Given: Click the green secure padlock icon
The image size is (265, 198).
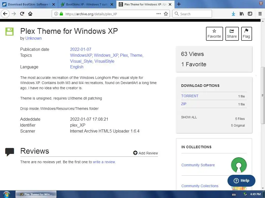Looking at the screenshot, I should [61, 14].
